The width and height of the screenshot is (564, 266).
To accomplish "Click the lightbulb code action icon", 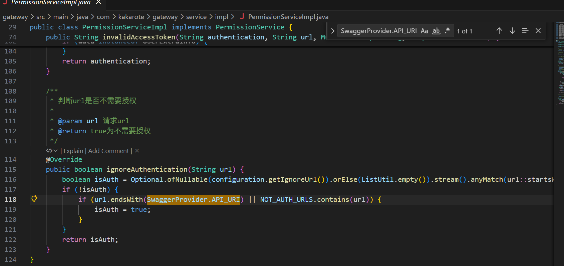I will (x=34, y=199).
